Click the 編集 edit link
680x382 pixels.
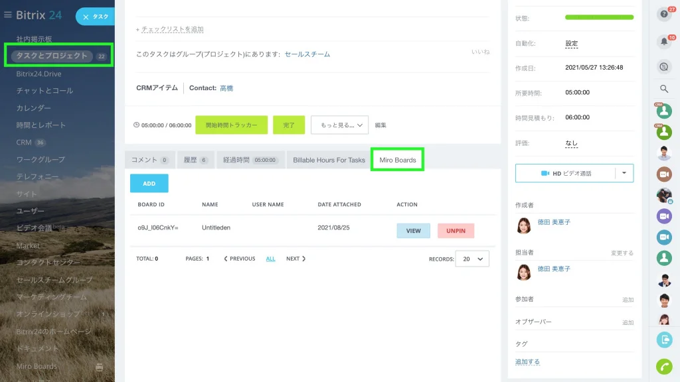point(381,125)
